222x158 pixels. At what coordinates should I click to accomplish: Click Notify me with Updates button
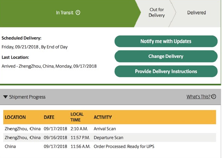pyautogui.click(x=166, y=41)
